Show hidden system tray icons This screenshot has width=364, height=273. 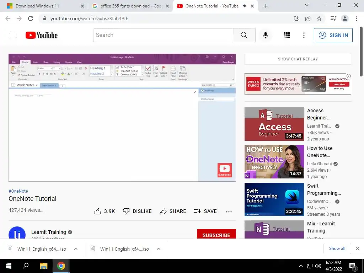coord(301,266)
